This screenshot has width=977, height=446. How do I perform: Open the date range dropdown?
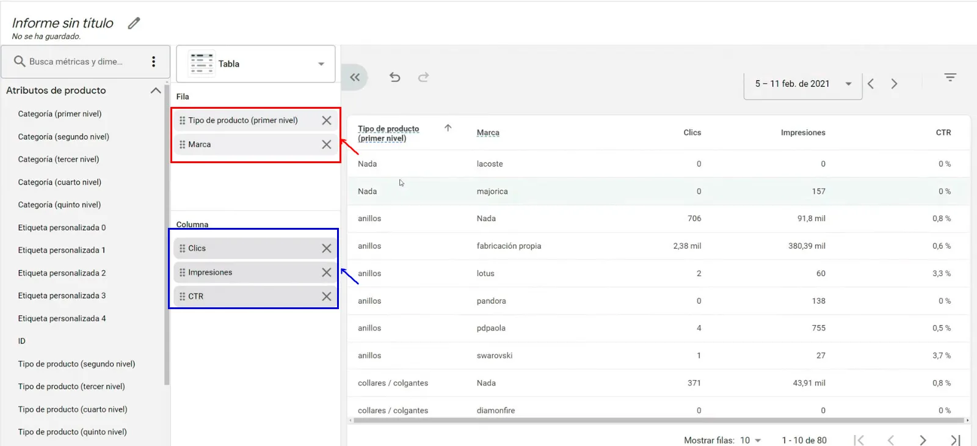click(x=803, y=84)
